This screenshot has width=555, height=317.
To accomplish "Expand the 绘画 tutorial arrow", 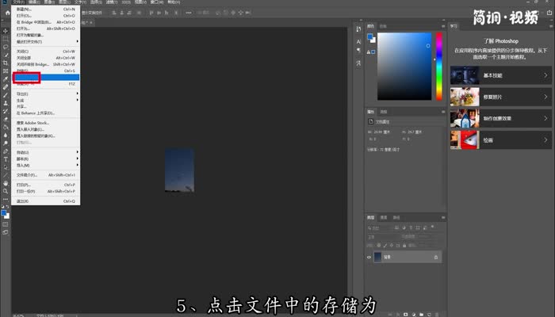I will point(545,140).
